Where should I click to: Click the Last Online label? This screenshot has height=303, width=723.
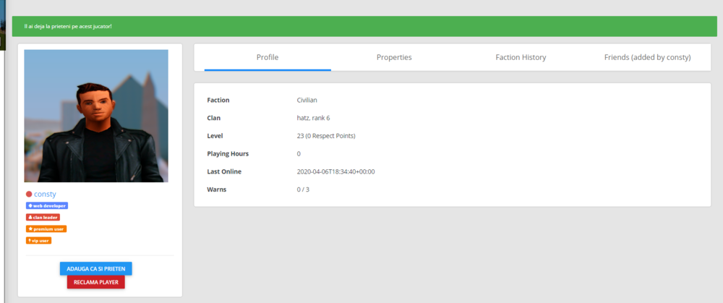click(x=224, y=171)
